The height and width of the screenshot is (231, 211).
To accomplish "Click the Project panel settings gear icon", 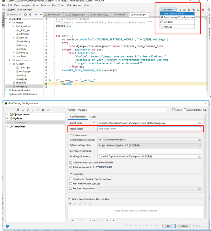I will [x=36, y=15].
